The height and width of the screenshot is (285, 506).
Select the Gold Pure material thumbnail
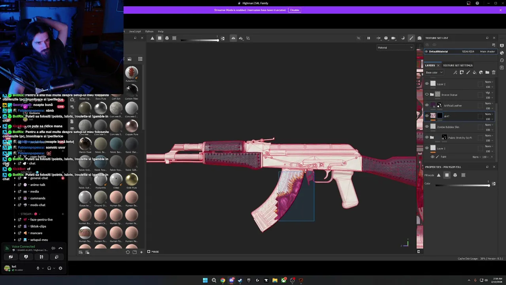point(131,179)
